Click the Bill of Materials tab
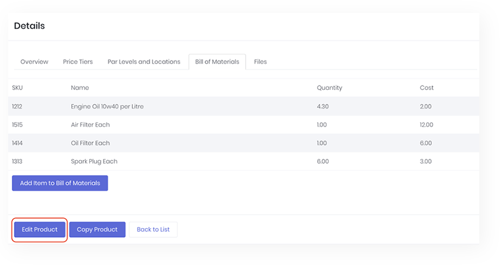Screen dimensions: 500x265 [x=217, y=62]
